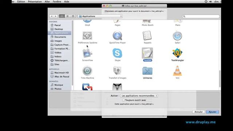Click the Time Machine clock menu bar icon
Screen dimensions: 233x131
(x=206, y=1)
